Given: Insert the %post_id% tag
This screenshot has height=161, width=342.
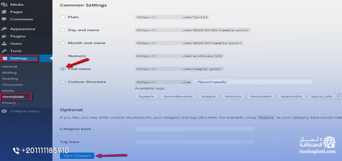Looking at the screenshot, I should click(322, 97).
